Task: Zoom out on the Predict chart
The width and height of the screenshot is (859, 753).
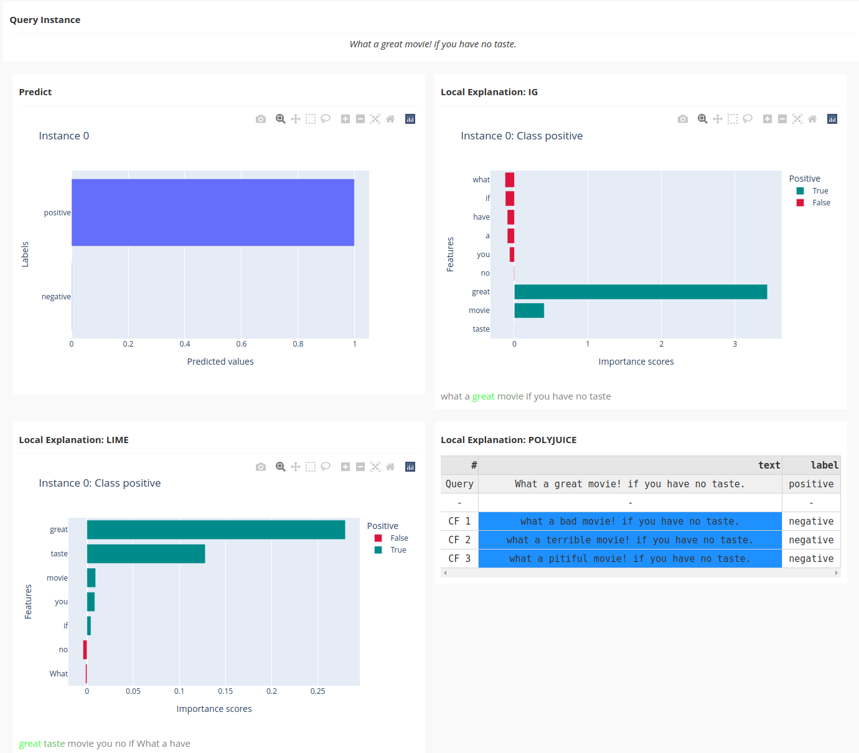Action: 360,119
